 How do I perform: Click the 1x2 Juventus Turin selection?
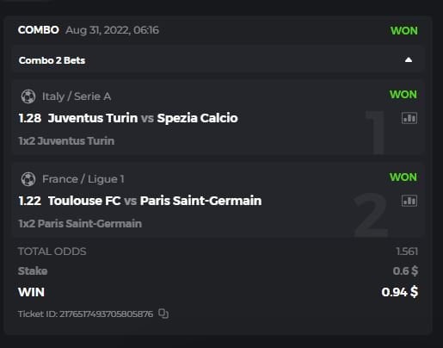tap(66, 141)
